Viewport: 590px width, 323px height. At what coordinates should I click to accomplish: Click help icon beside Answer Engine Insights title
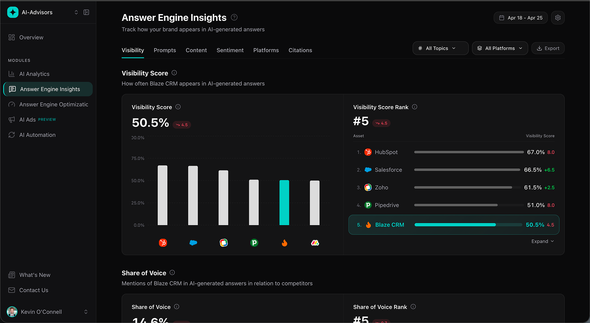234,17
